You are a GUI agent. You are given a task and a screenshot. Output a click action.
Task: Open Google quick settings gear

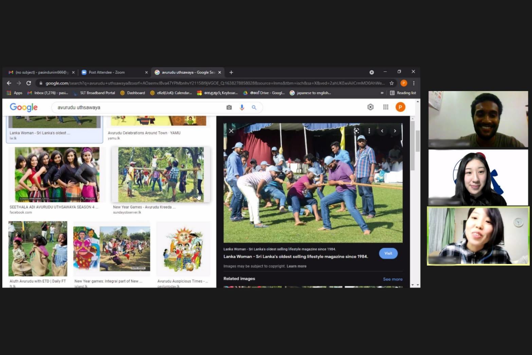370,107
